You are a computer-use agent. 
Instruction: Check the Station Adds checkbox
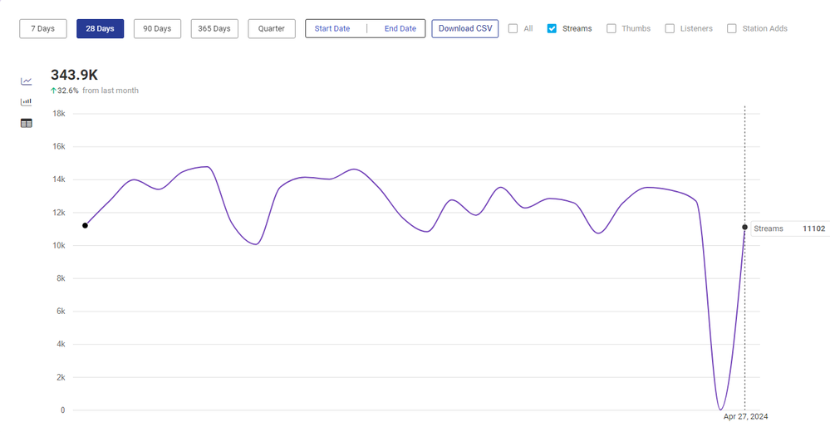732,28
